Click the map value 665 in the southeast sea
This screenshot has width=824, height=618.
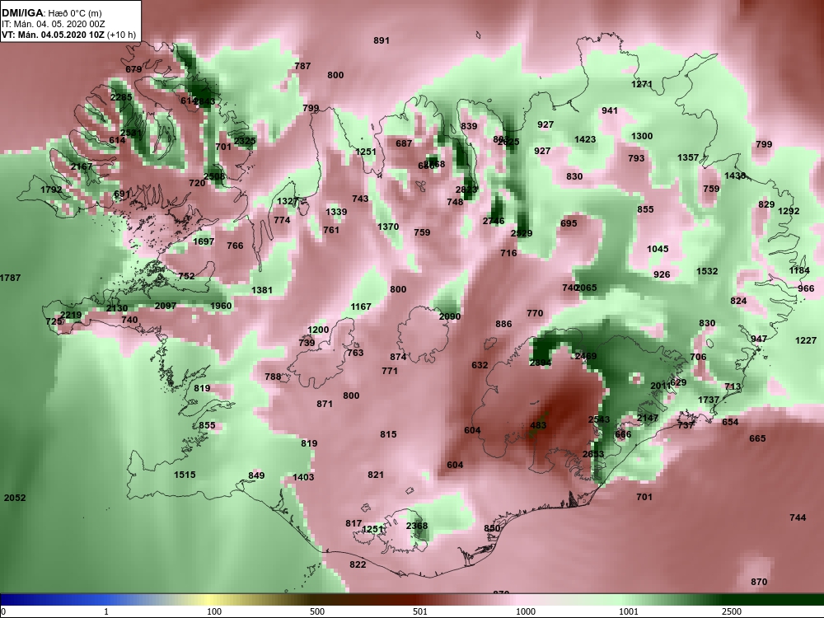[757, 438]
